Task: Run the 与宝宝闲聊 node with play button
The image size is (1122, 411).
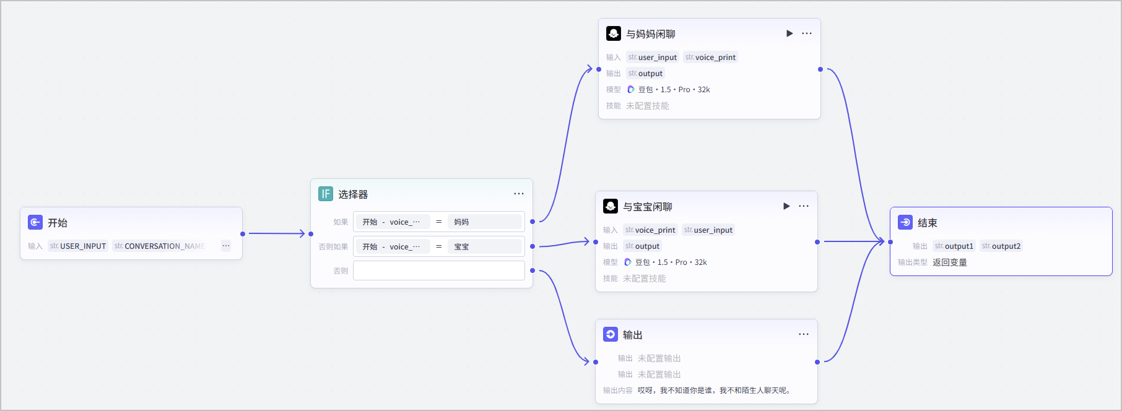Action: (786, 206)
